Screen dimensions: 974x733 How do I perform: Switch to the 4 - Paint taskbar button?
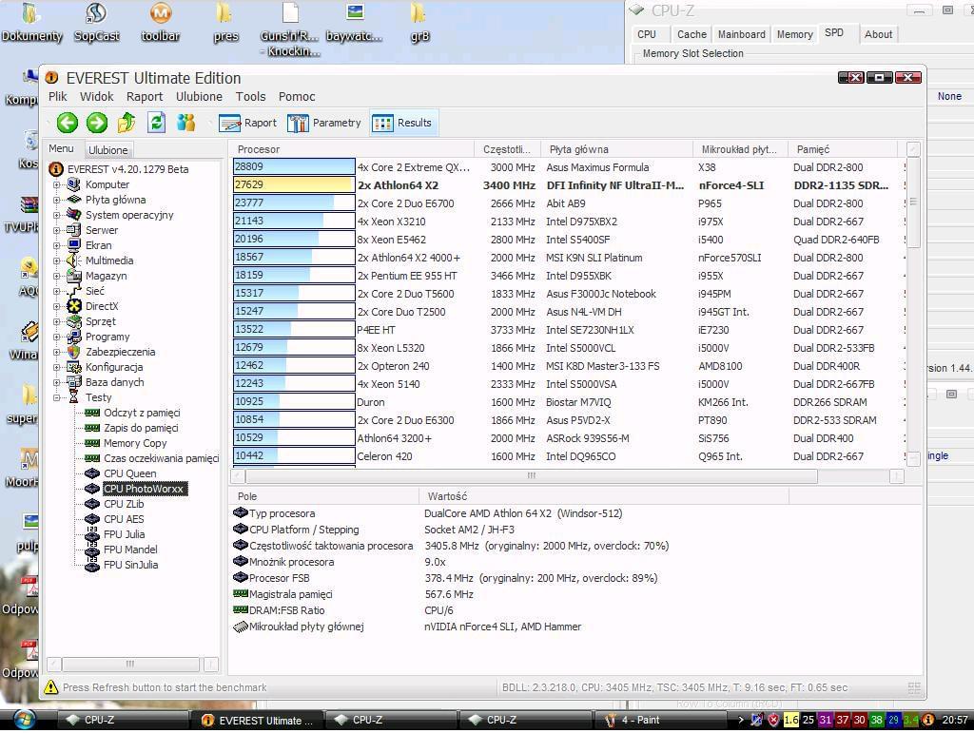[x=662, y=720]
